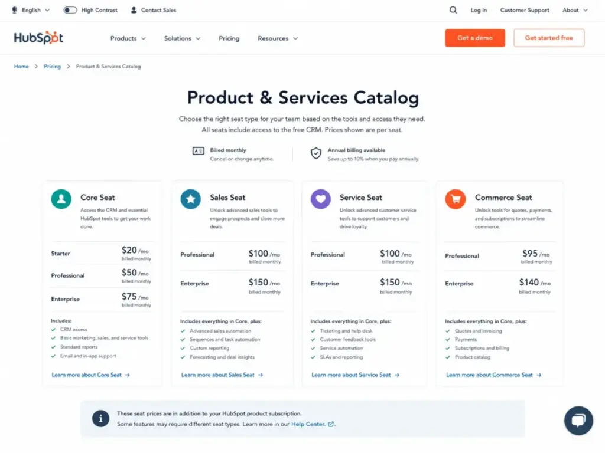Click the Core Seat Professional $50 price
Viewport: 605px width, 453px height.
(135, 273)
